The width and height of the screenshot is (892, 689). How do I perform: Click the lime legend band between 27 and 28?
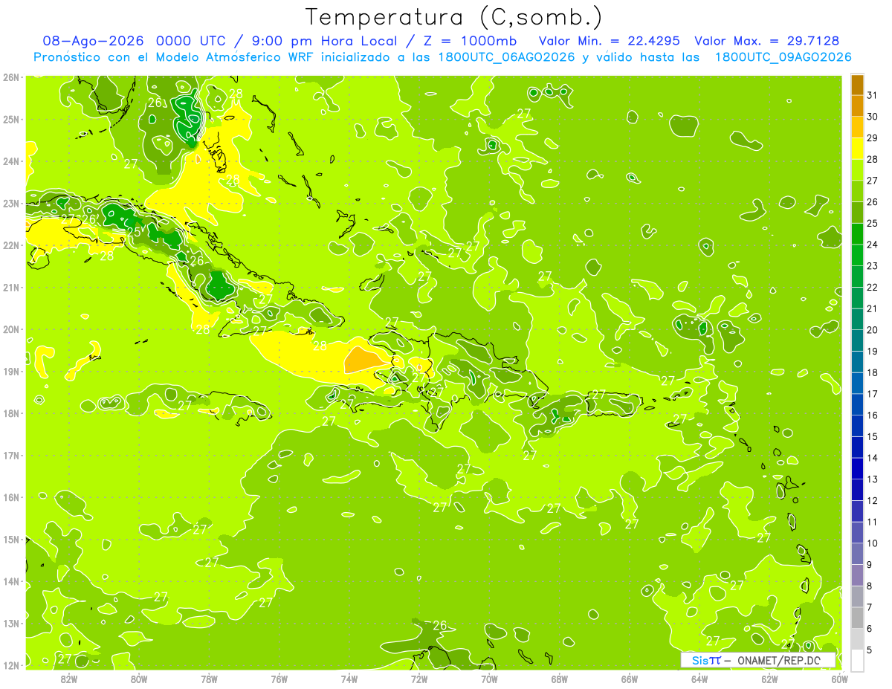857,169
